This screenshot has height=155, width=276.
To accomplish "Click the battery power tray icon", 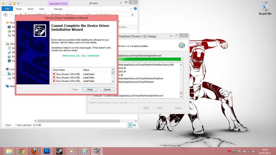I will (x=244, y=151).
